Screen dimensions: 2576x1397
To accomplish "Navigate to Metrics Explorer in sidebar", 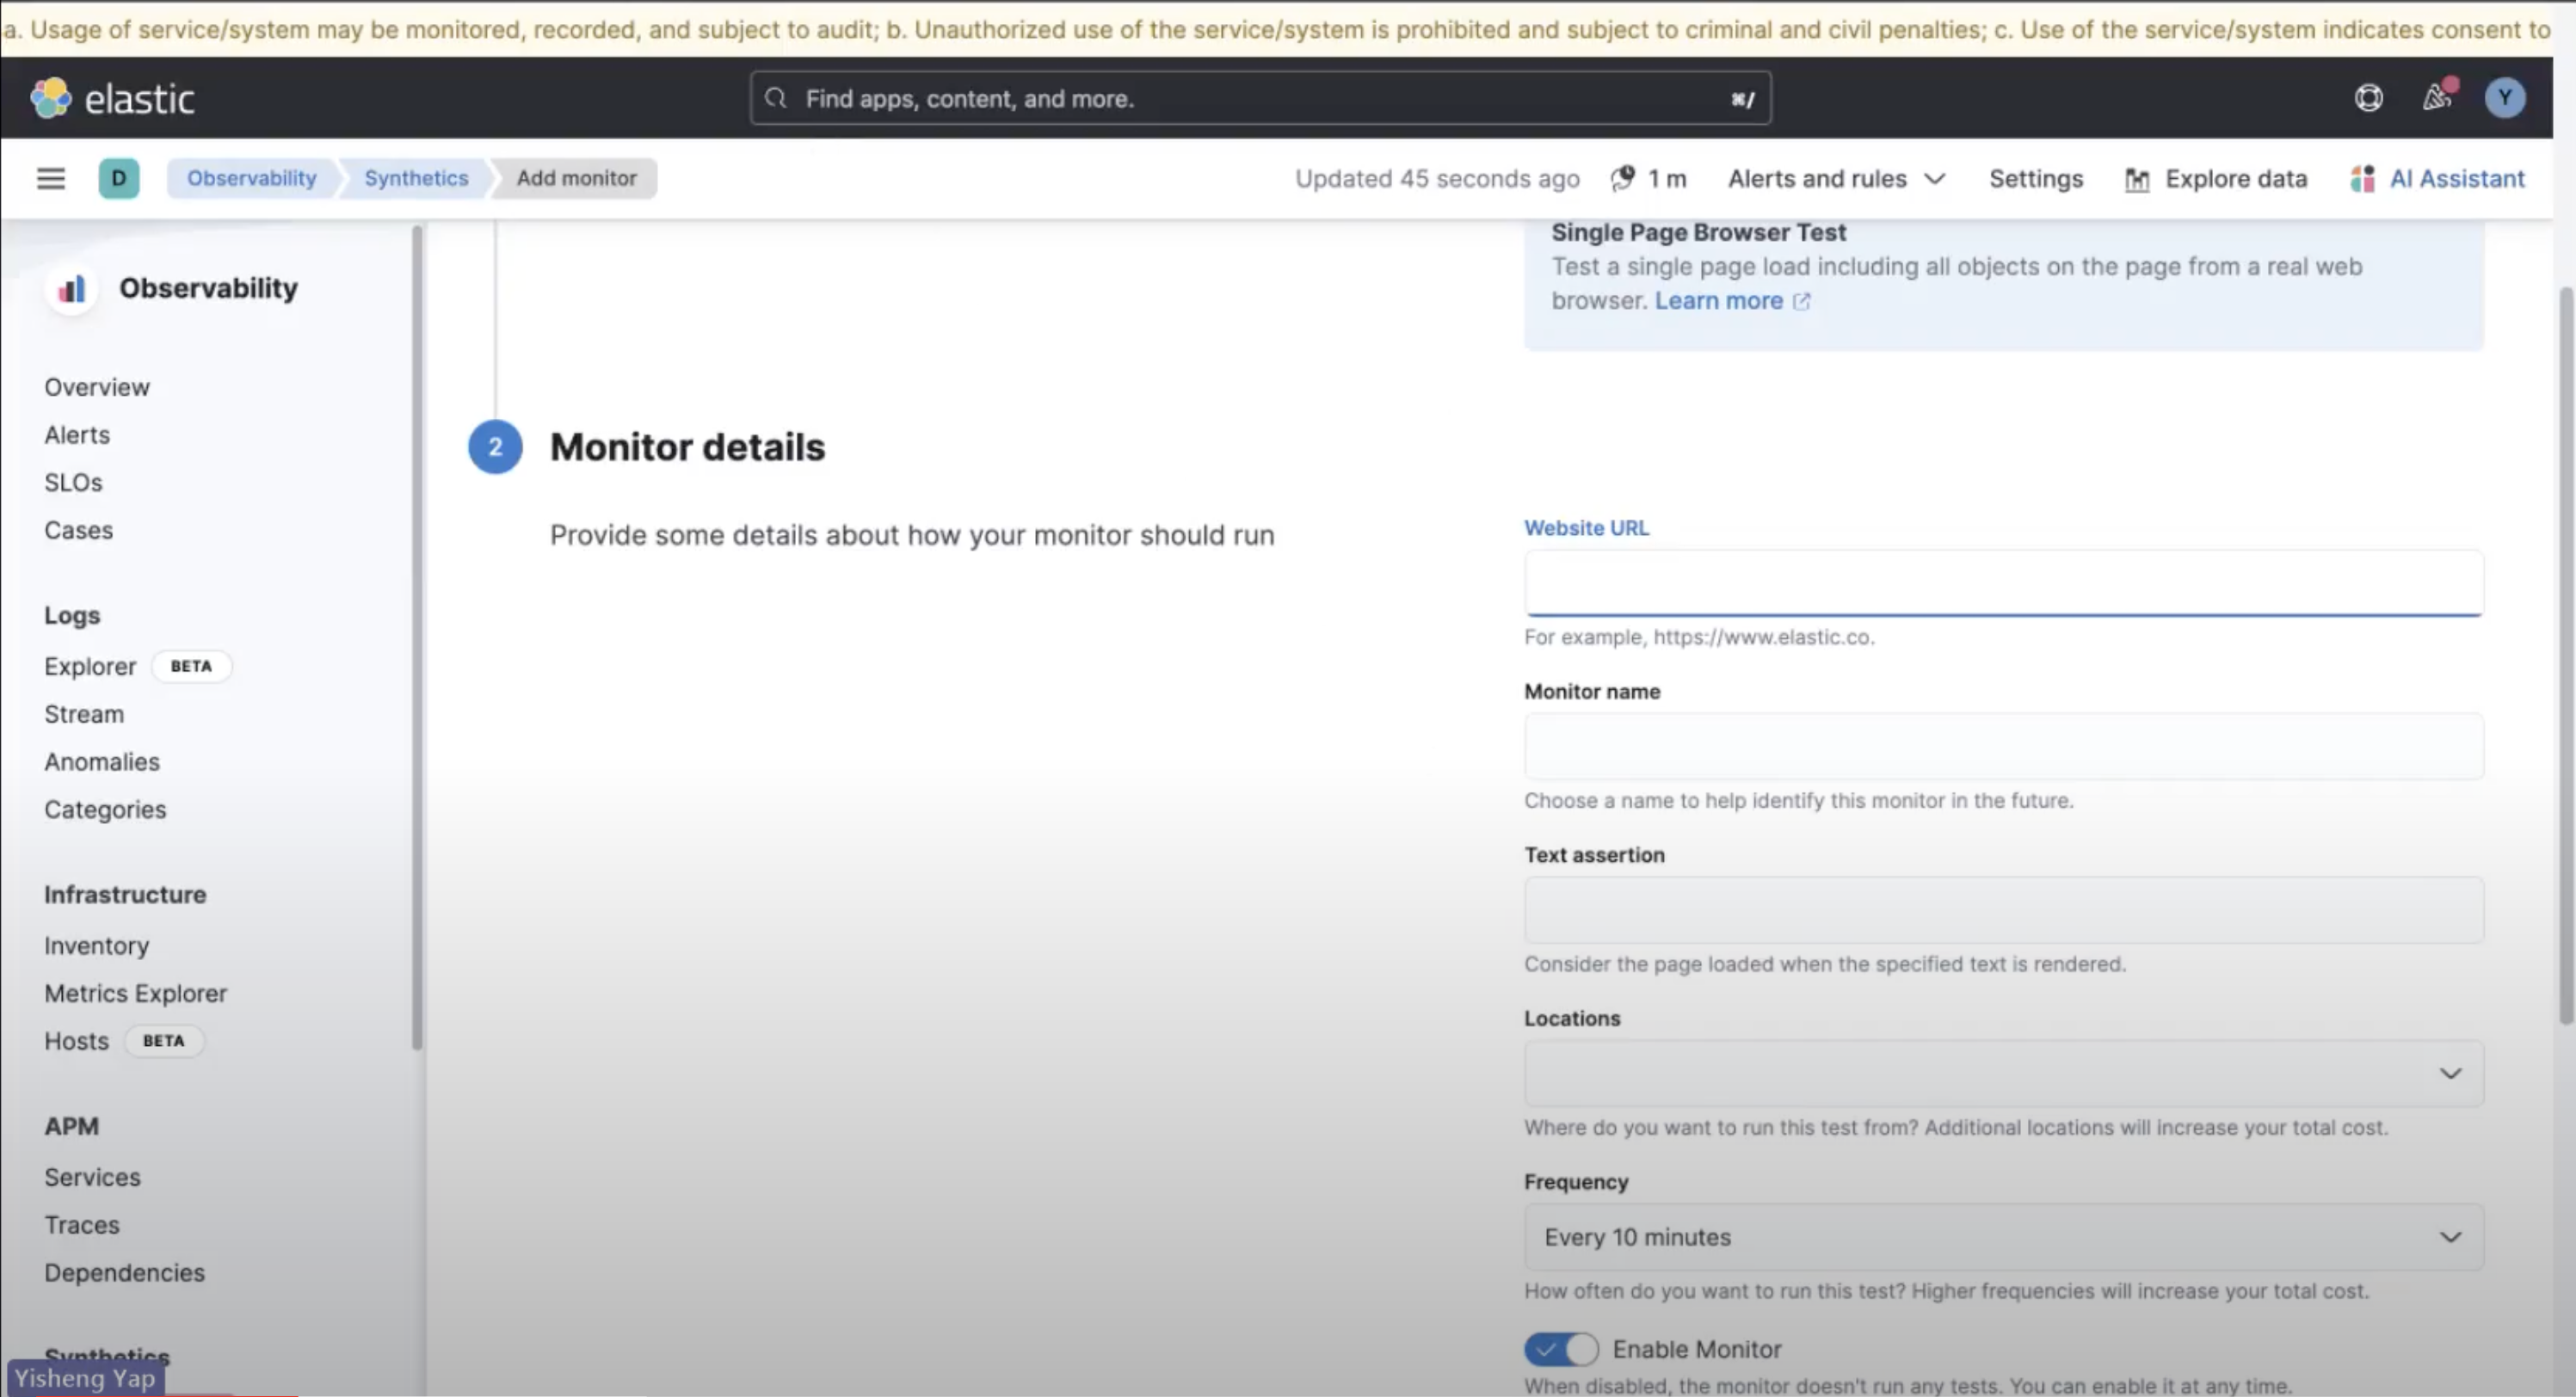I will (x=135, y=993).
